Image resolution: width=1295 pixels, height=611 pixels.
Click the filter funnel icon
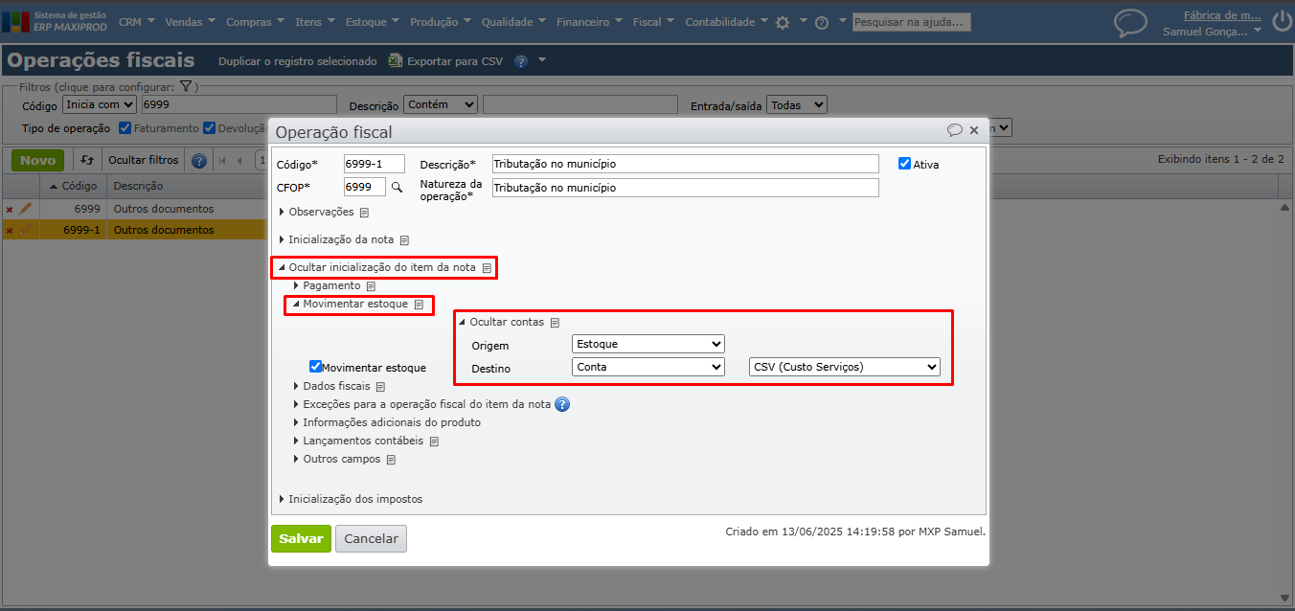(x=187, y=87)
